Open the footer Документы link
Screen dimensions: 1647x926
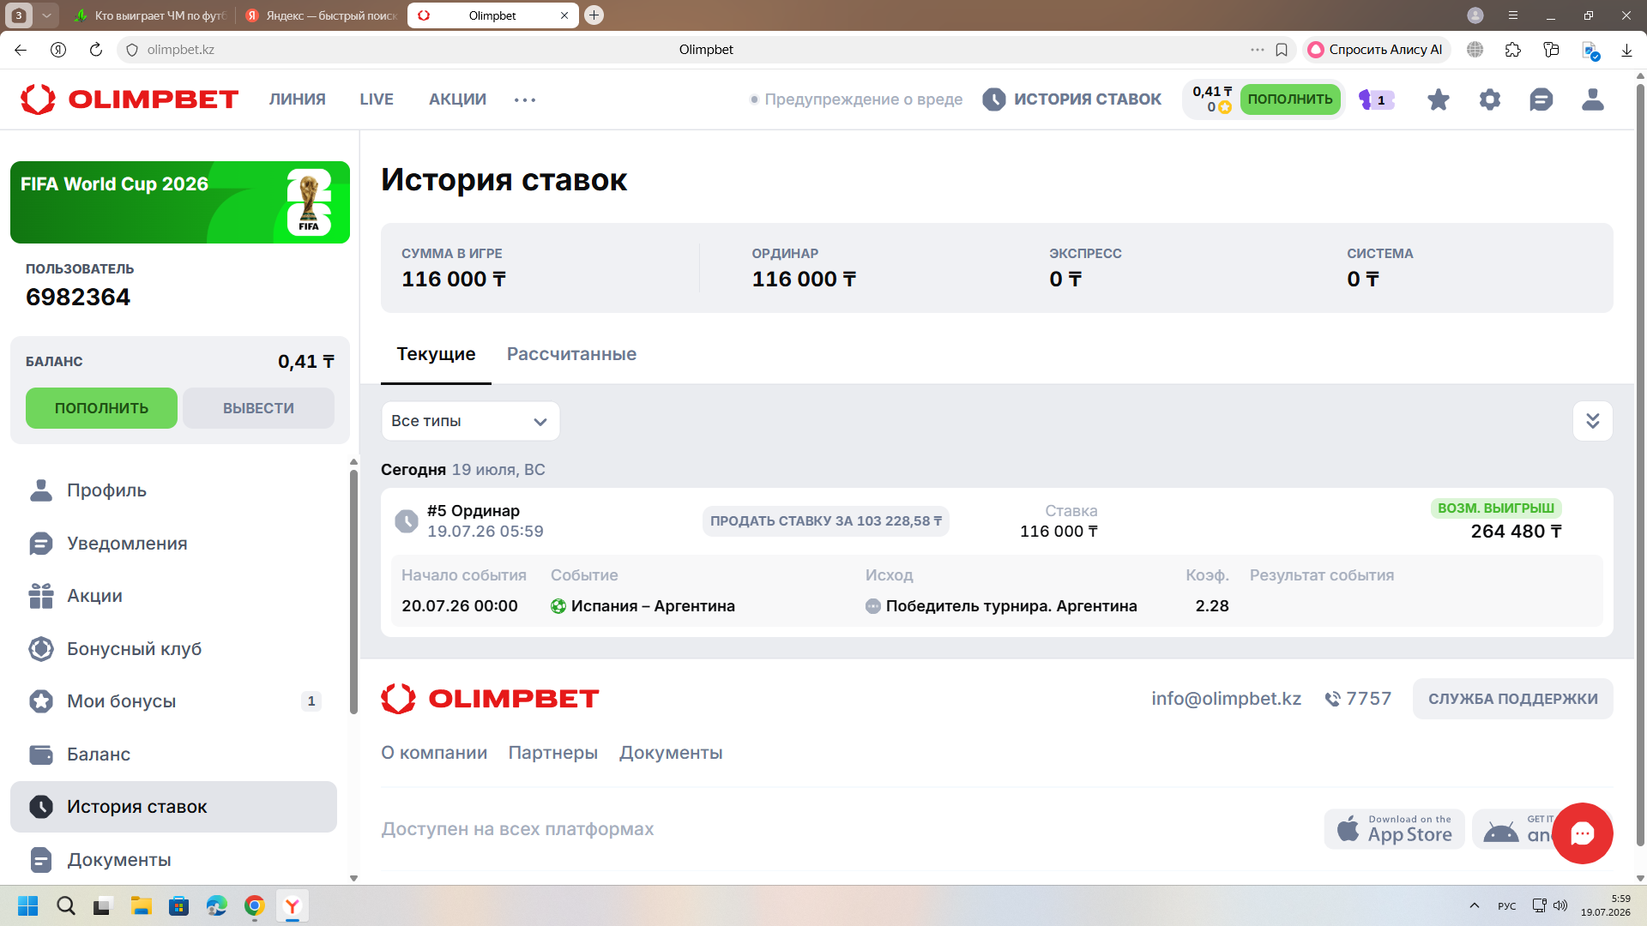671,753
